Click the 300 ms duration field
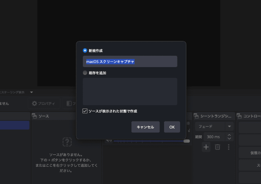Viewport: 261px width, 184px height. pos(214,137)
